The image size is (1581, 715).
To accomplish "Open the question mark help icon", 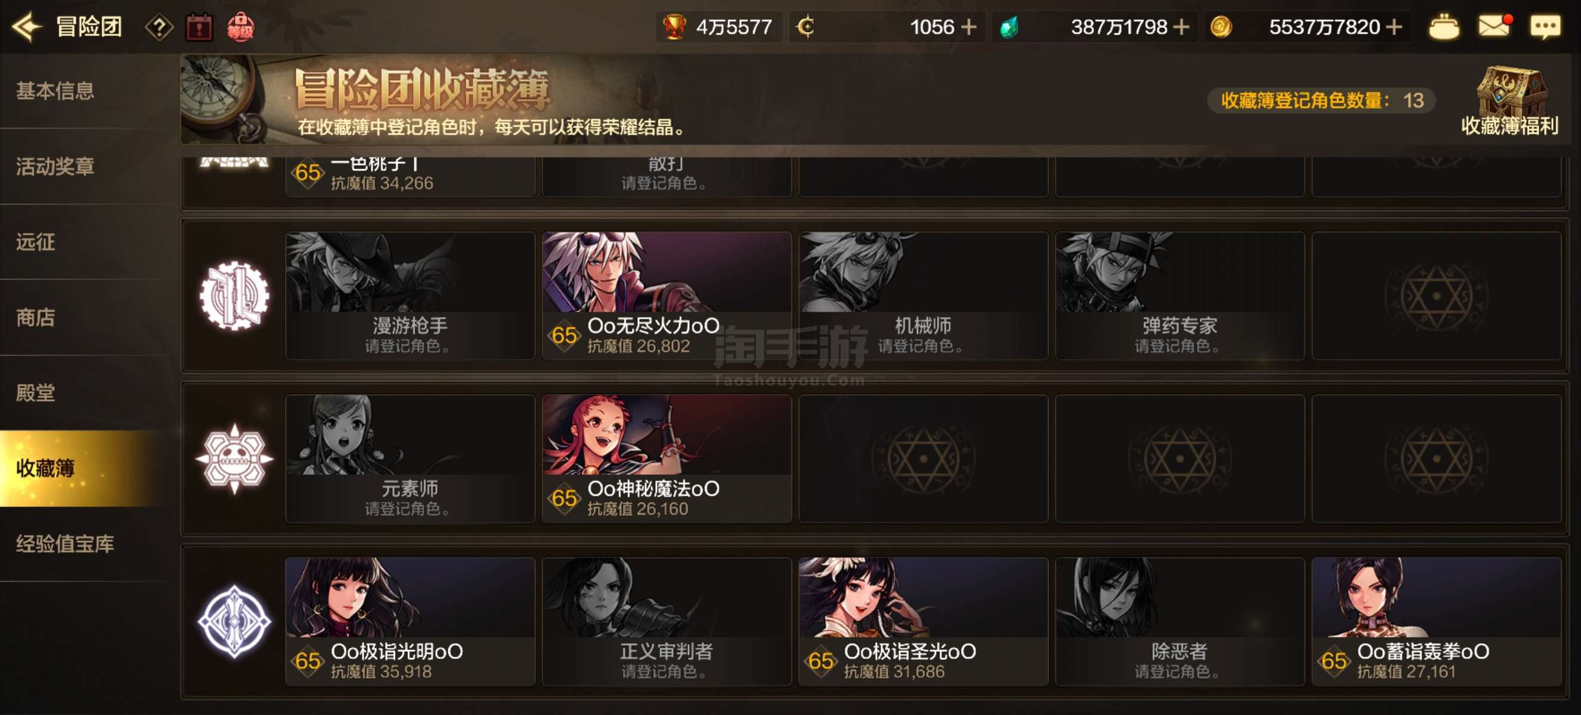I will [159, 27].
